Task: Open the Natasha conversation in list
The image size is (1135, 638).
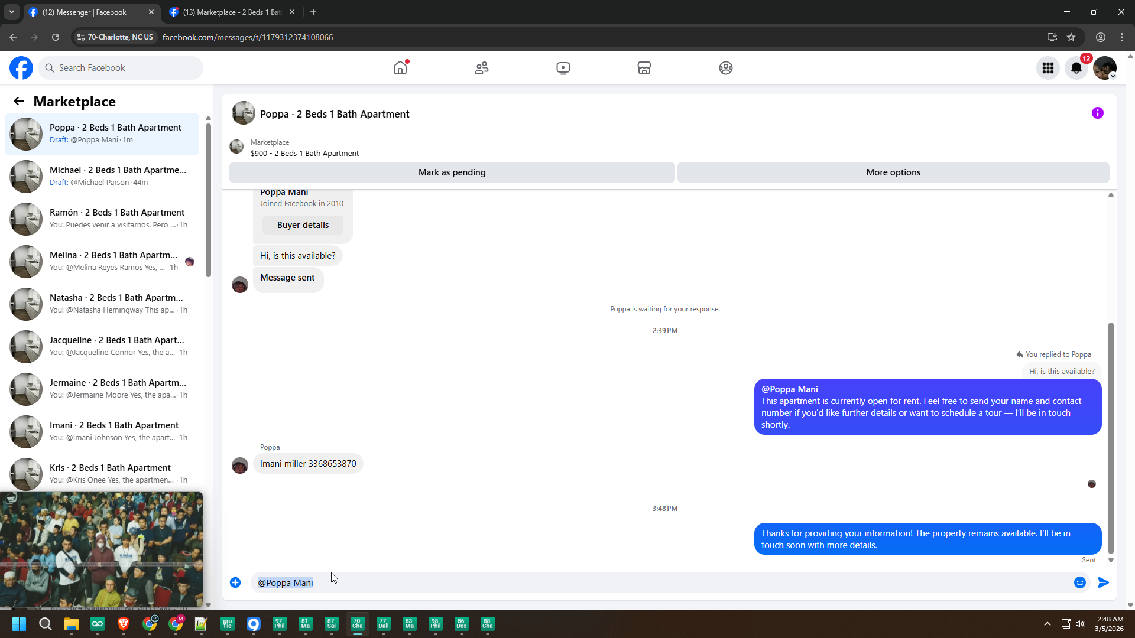Action: coord(102,304)
